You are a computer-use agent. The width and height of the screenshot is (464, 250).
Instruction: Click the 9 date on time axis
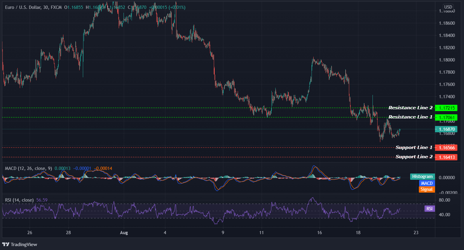tap(223, 232)
